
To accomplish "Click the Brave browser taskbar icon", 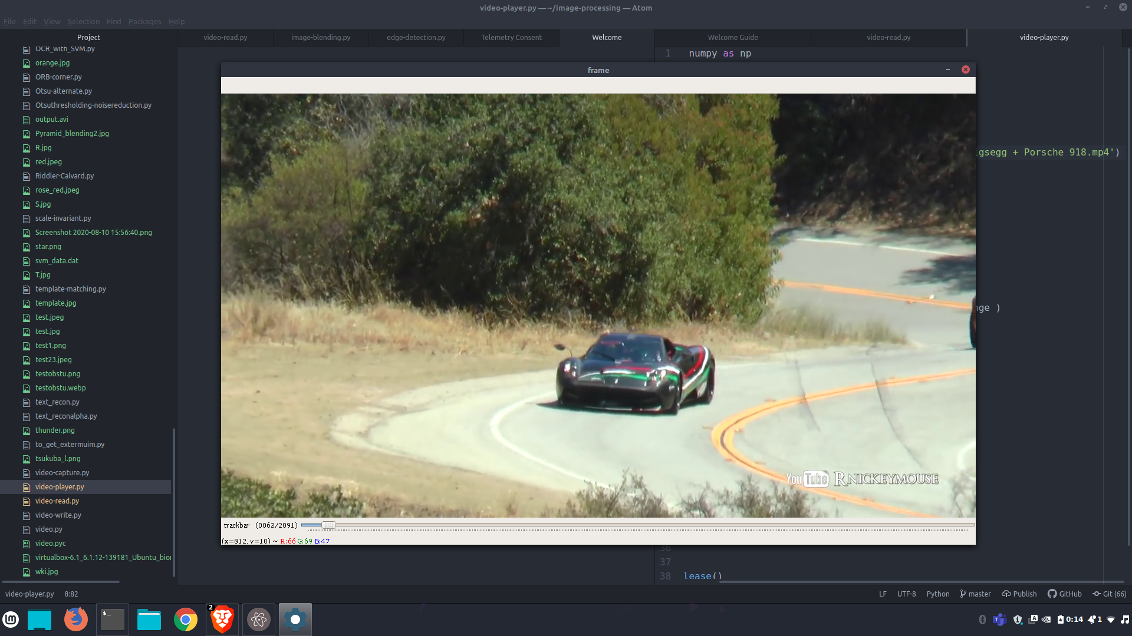I will point(222,620).
